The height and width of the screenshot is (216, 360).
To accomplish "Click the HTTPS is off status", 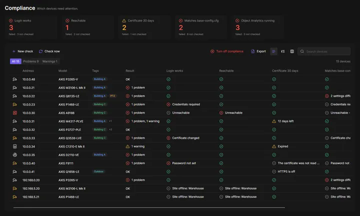I will click(283, 171).
